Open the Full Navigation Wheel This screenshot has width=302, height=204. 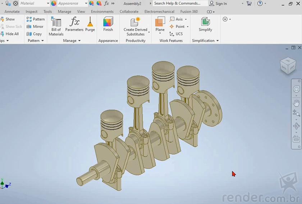(296, 89)
